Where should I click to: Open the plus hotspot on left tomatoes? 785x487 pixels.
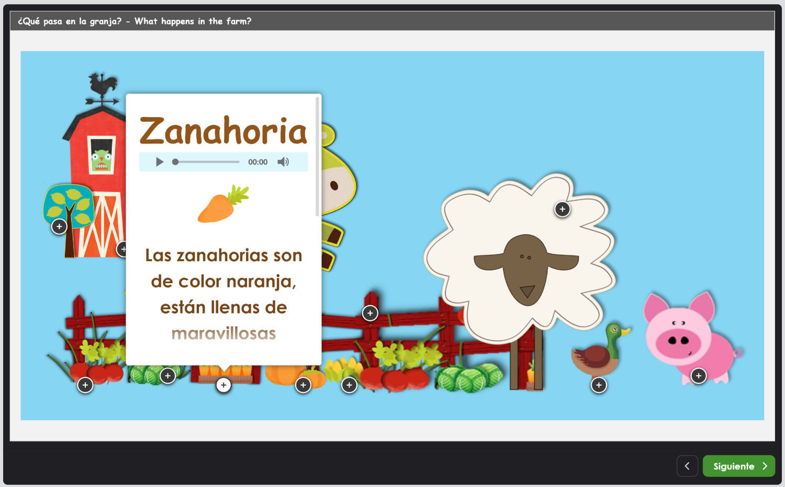tap(85, 385)
